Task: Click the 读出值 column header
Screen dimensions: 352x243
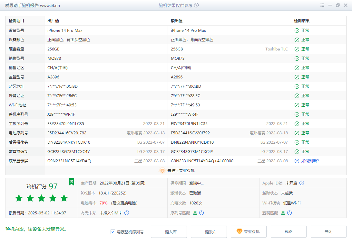Action: click(177, 21)
